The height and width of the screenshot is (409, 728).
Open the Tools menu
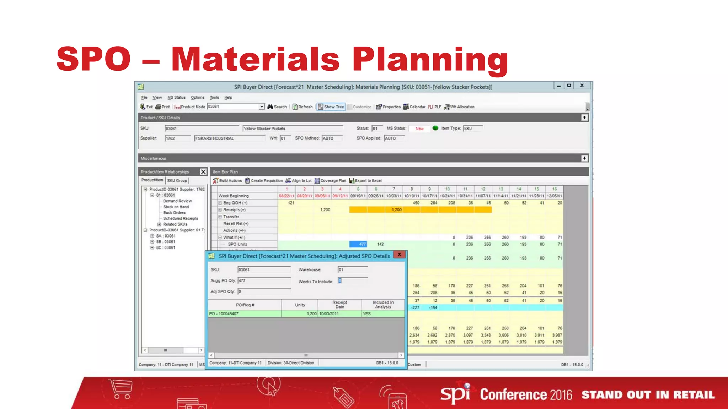pyautogui.click(x=214, y=97)
